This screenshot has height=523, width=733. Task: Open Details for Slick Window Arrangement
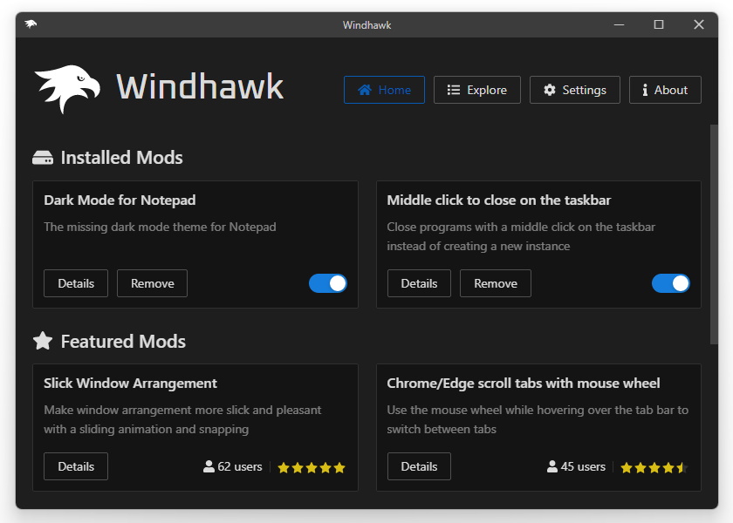click(75, 466)
